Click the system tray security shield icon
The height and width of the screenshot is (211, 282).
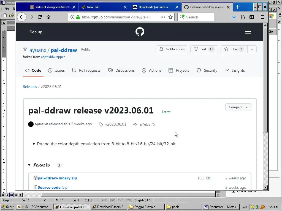click(x=252, y=207)
